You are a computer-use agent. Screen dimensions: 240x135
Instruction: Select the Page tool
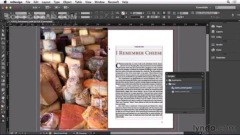coord(3,35)
